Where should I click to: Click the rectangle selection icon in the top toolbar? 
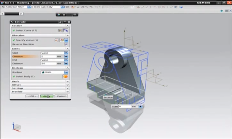click(96, 7)
